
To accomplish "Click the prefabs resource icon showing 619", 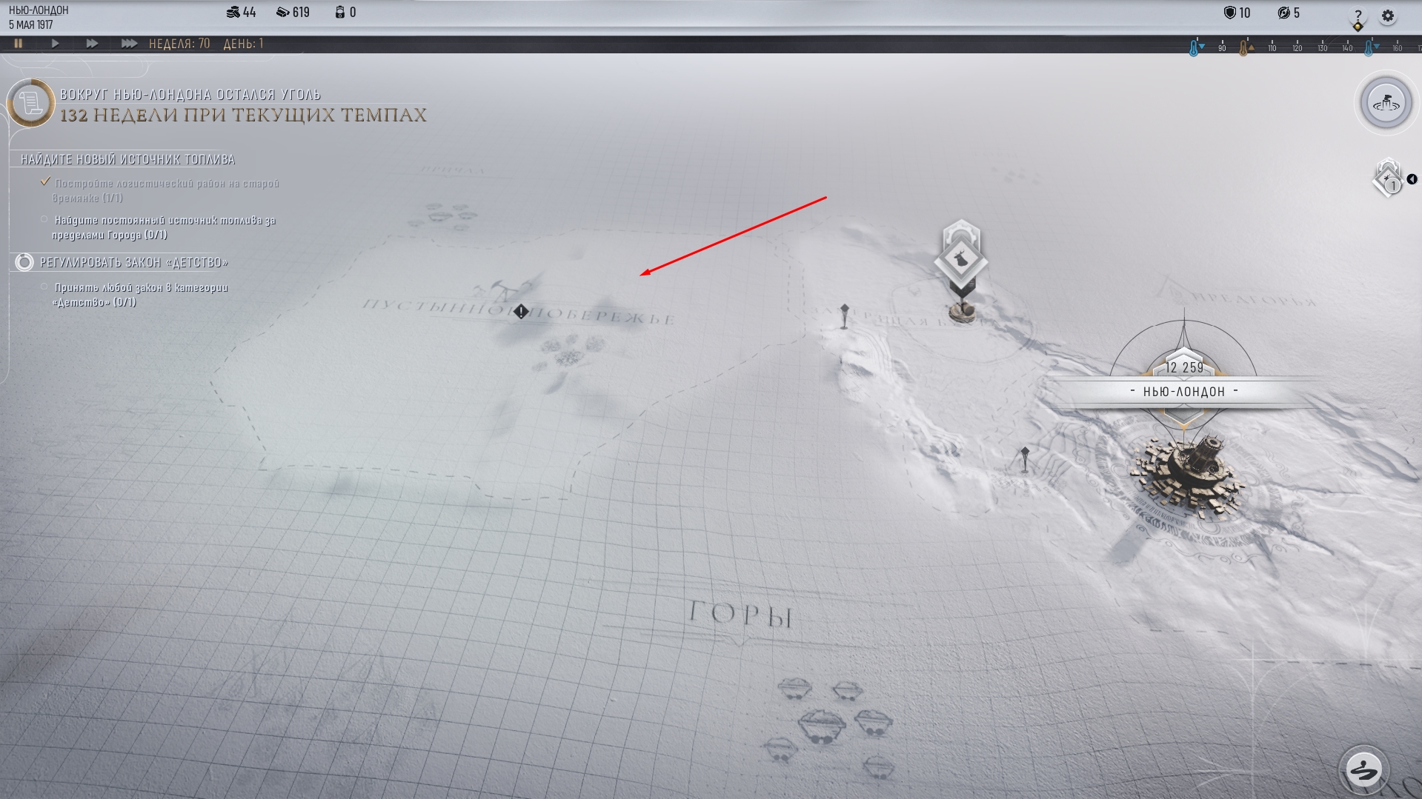I will point(283,13).
